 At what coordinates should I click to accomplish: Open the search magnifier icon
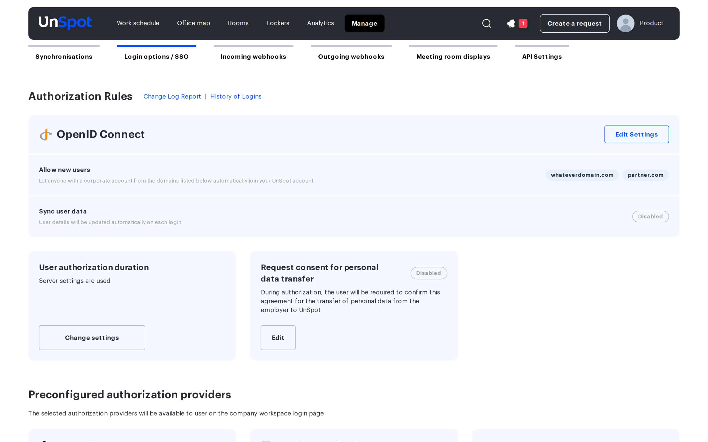486,23
